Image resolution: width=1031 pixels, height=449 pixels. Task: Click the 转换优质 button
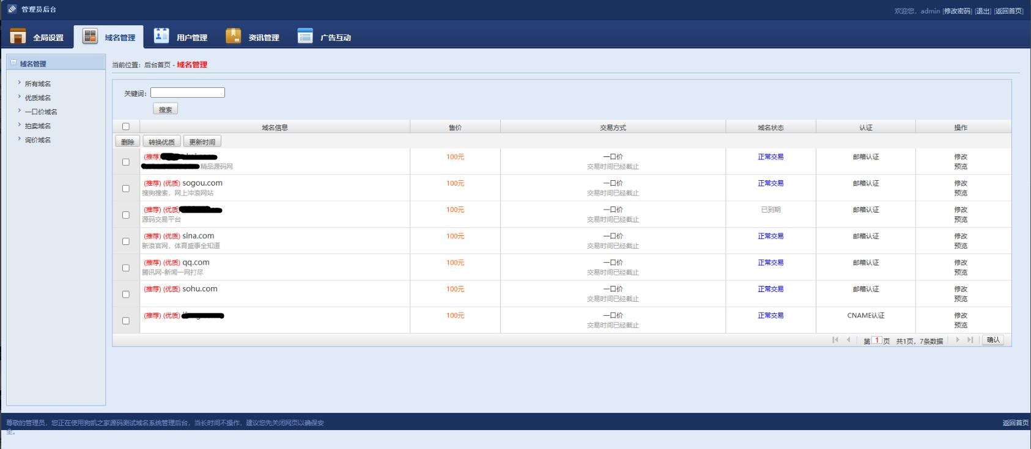pos(161,142)
